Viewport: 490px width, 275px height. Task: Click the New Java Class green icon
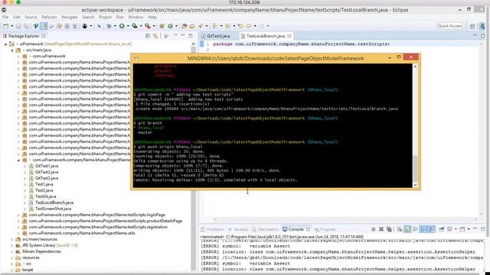pos(170,26)
